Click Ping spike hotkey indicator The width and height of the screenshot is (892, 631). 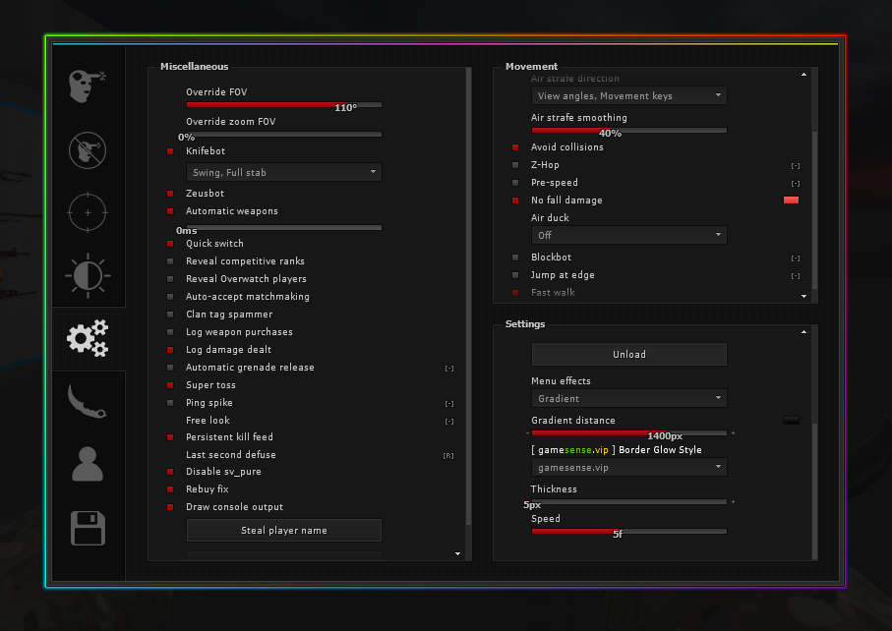449,404
